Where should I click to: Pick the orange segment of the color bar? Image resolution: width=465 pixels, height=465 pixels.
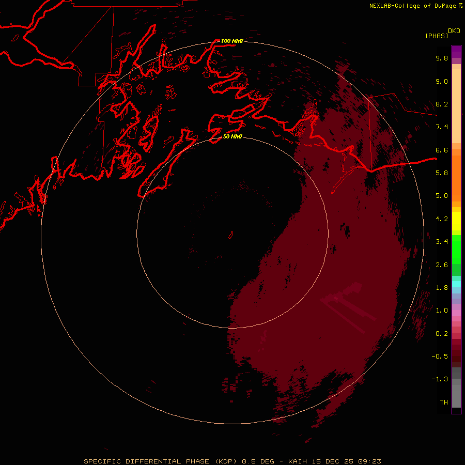[x=456, y=178]
